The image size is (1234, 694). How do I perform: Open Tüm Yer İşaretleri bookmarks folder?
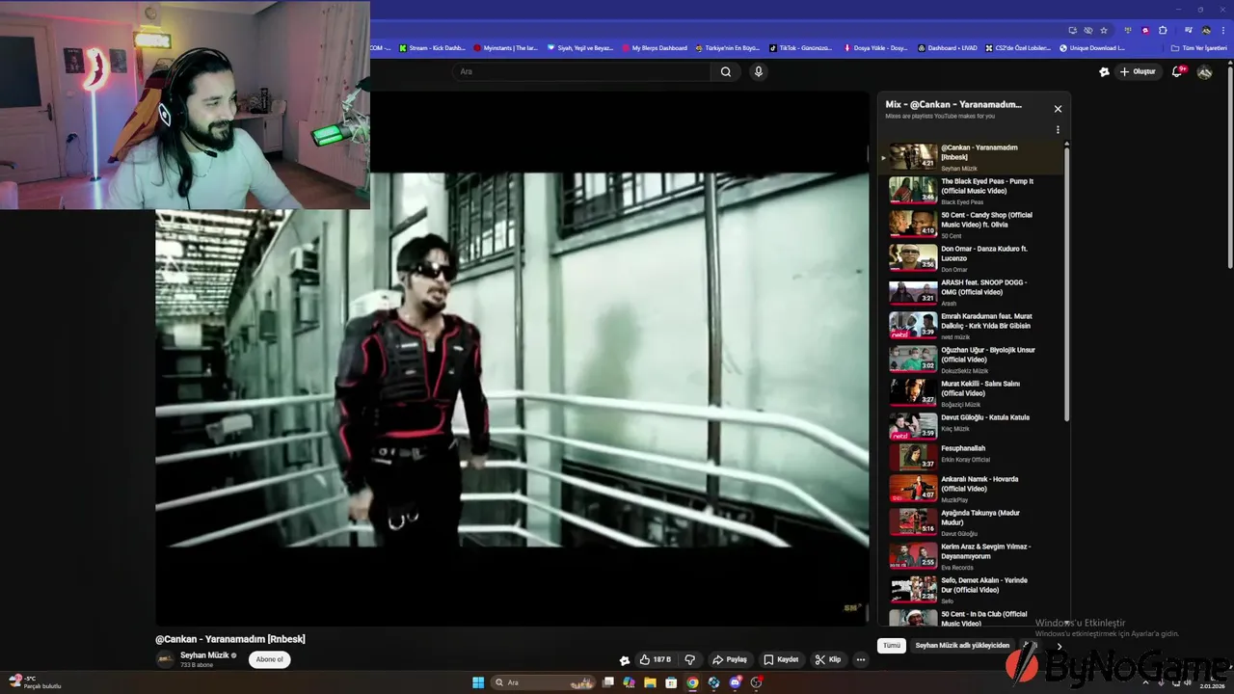pyautogui.click(x=1199, y=47)
